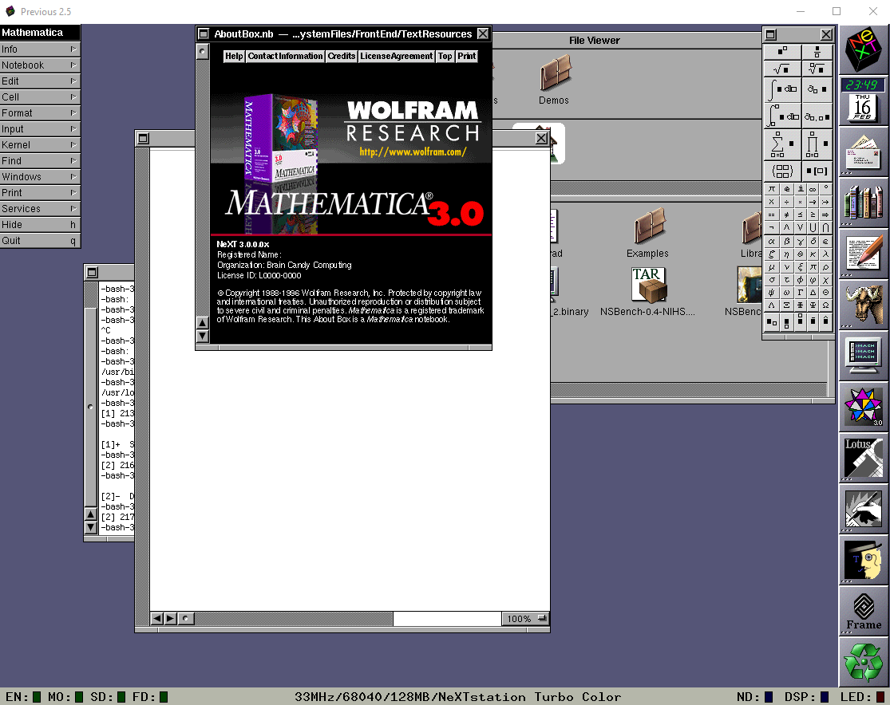The image size is (890, 705).
Task: Click the fraction template button in the palette
Action: (x=817, y=53)
